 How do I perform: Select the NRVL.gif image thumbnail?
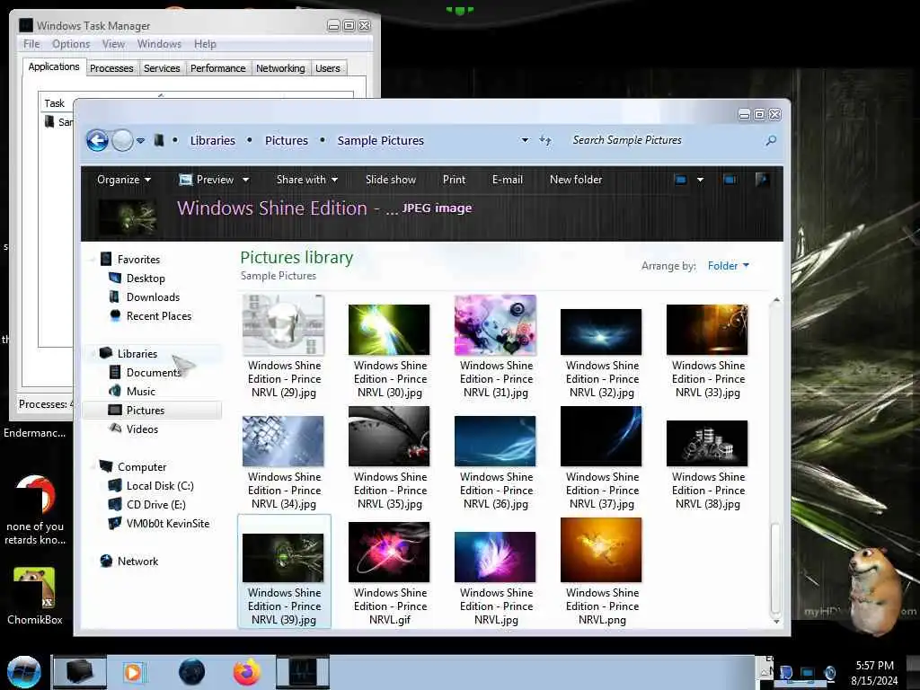pos(389,552)
